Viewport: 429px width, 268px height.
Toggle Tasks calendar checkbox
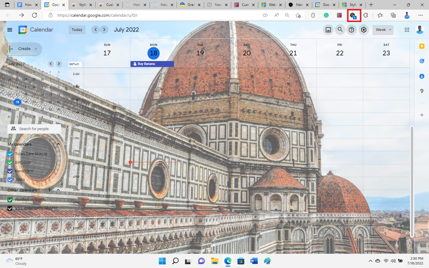point(10,180)
